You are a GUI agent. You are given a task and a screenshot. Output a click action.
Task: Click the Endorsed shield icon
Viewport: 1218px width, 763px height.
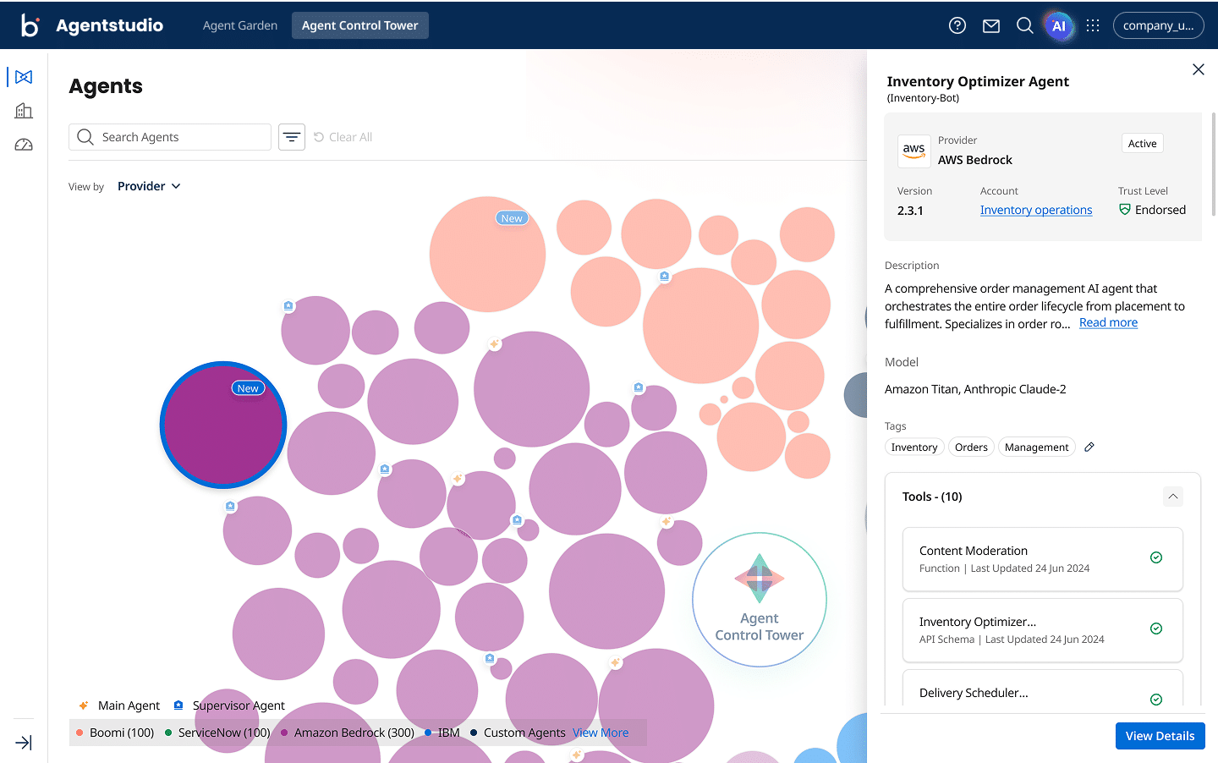(x=1125, y=209)
